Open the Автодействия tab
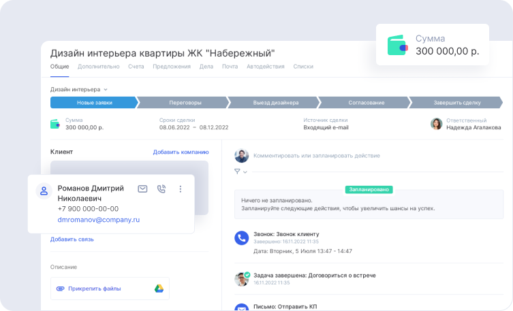The image size is (513, 311). click(266, 67)
